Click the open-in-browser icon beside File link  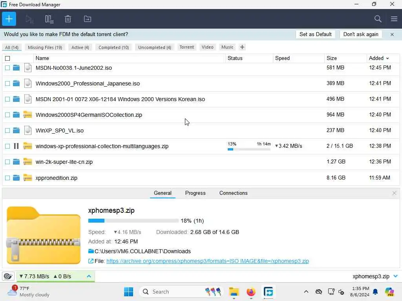91,261
